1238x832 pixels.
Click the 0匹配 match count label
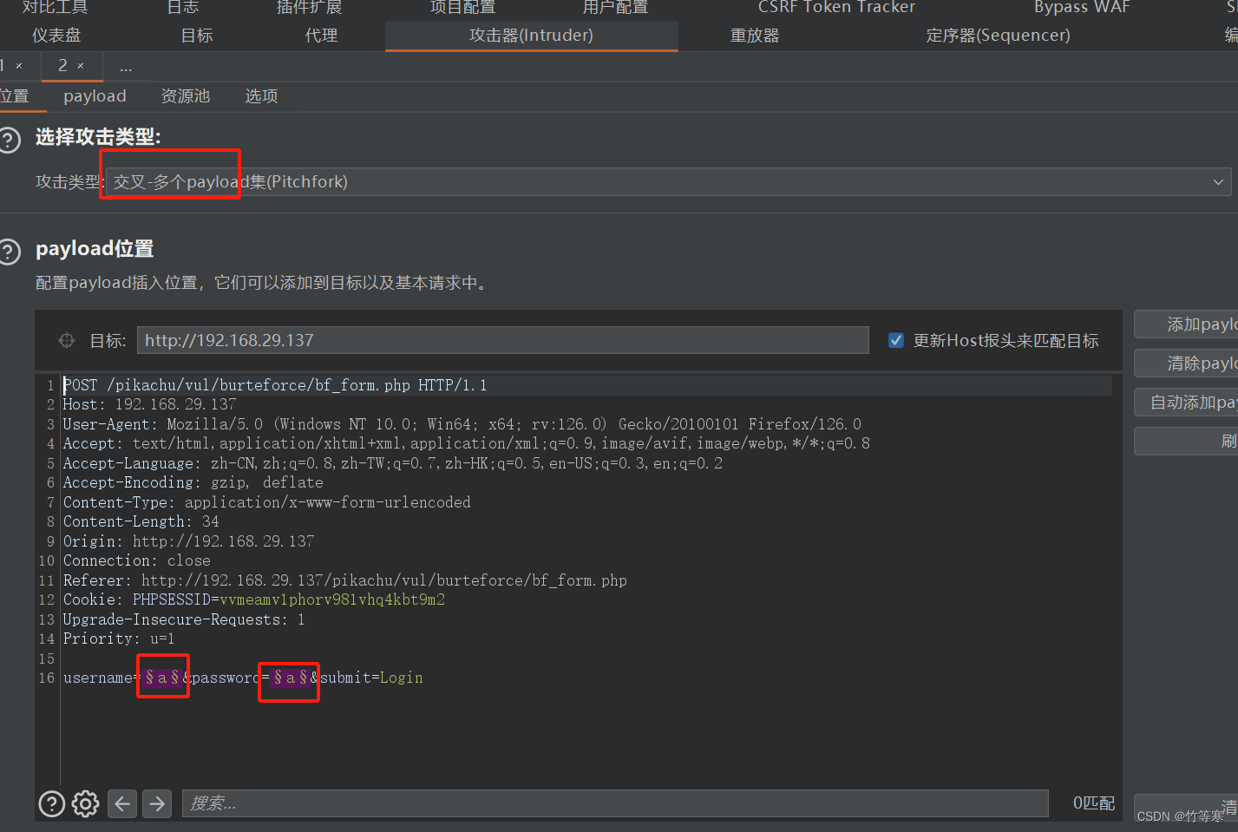pyautogui.click(x=1093, y=803)
